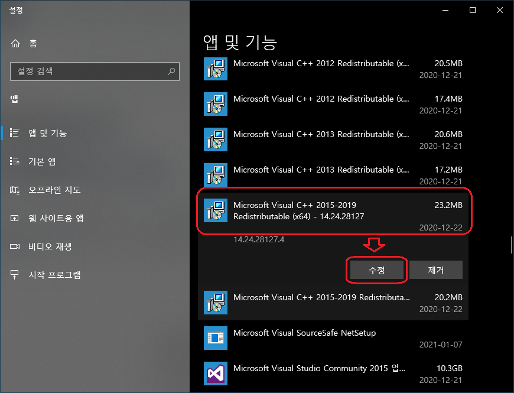
Task: Click the 23.2MB size value
Action: [448, 205]
